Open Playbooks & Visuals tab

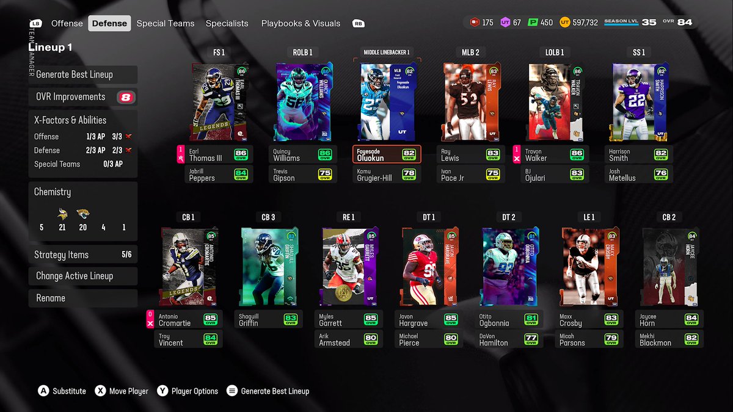coord(301,23)
